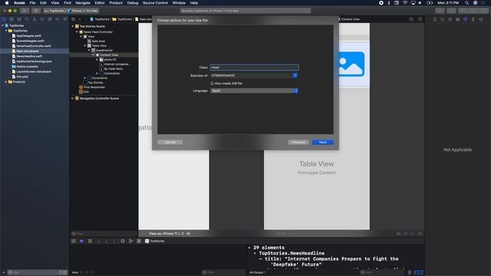The image size is (491, 276).
Task: Open the Project navigator tab icon
Action: click(x=4, y=19)
